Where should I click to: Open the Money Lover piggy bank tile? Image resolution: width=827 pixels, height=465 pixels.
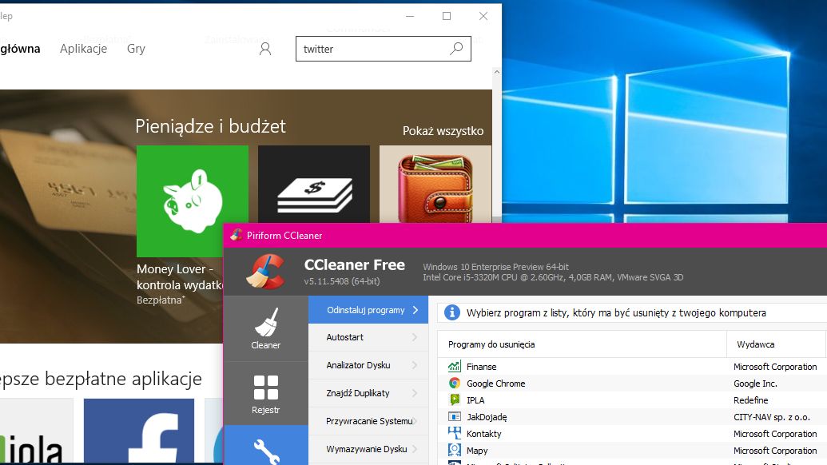(x=193, y=201)
